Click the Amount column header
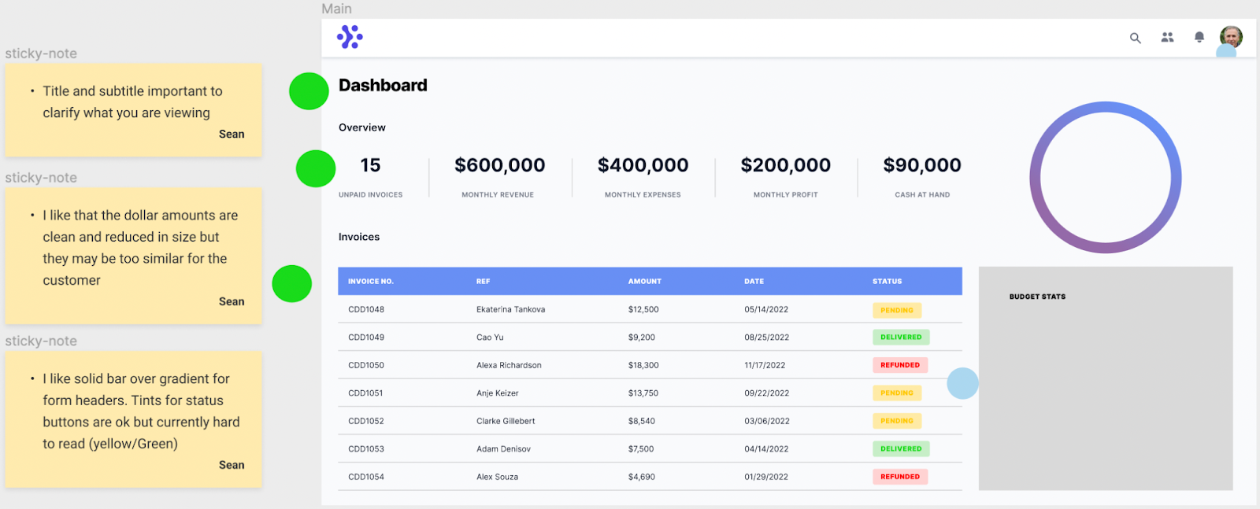The image size is (1260, 509). pyautogui.click(x=644, y=281)
